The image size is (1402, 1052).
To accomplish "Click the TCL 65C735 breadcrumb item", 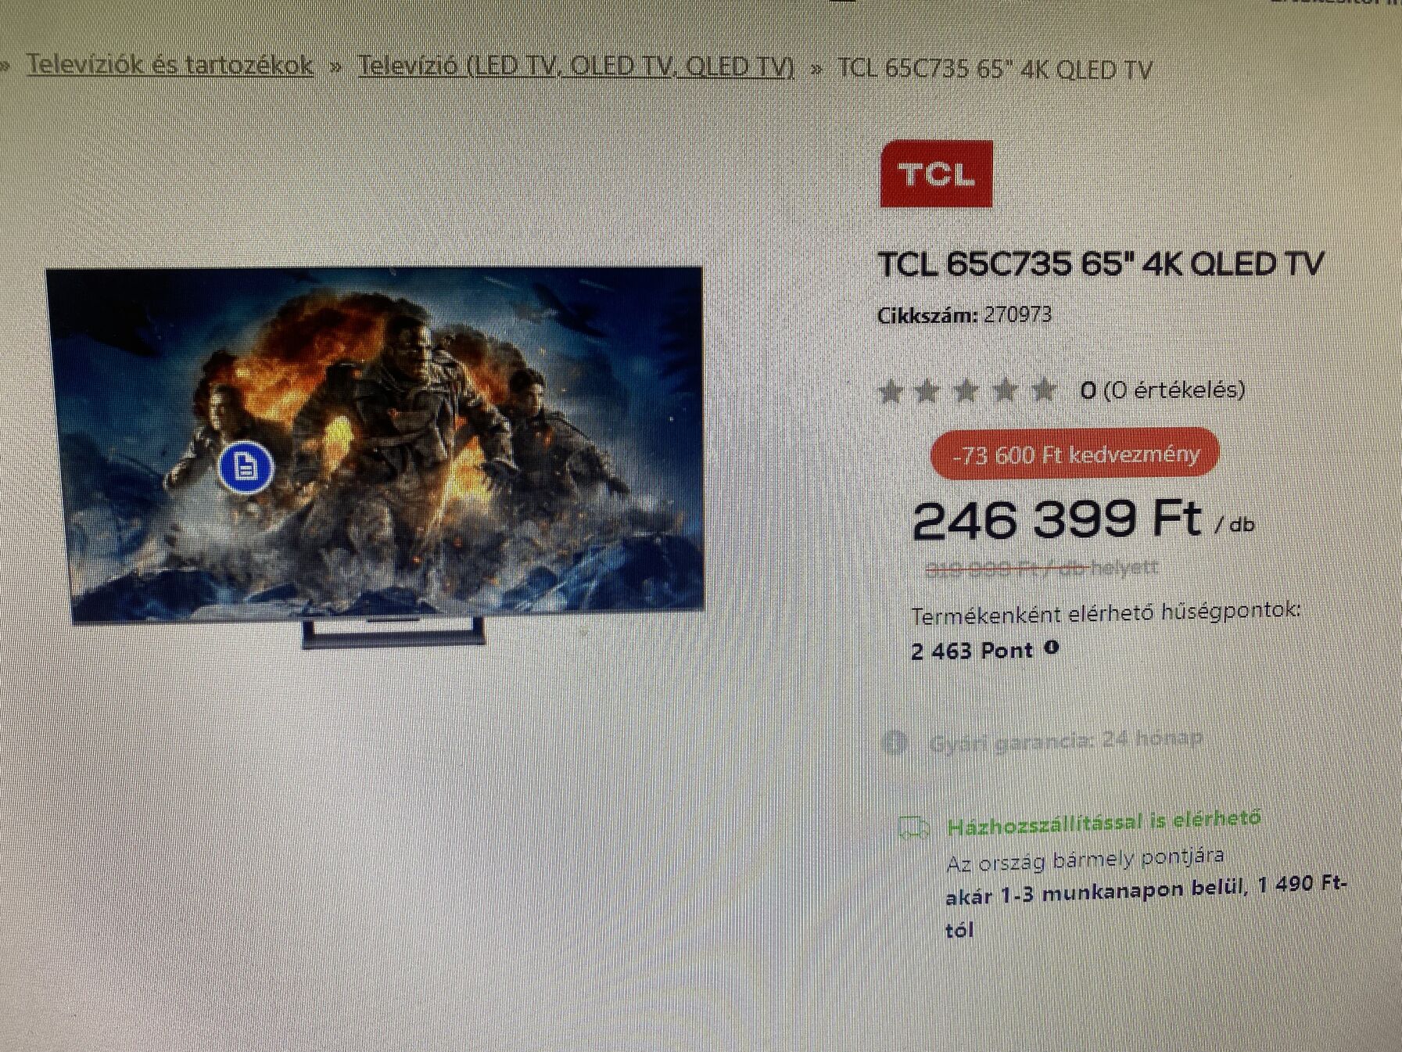I will point(995,70).
